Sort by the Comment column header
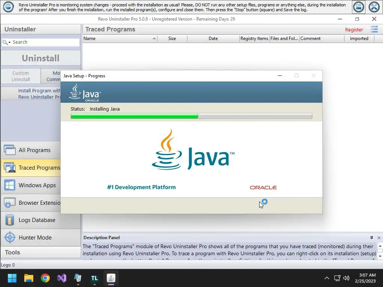The width and height of the screenshot is (383, 287). pyautogui.click(x=322, y=38)
